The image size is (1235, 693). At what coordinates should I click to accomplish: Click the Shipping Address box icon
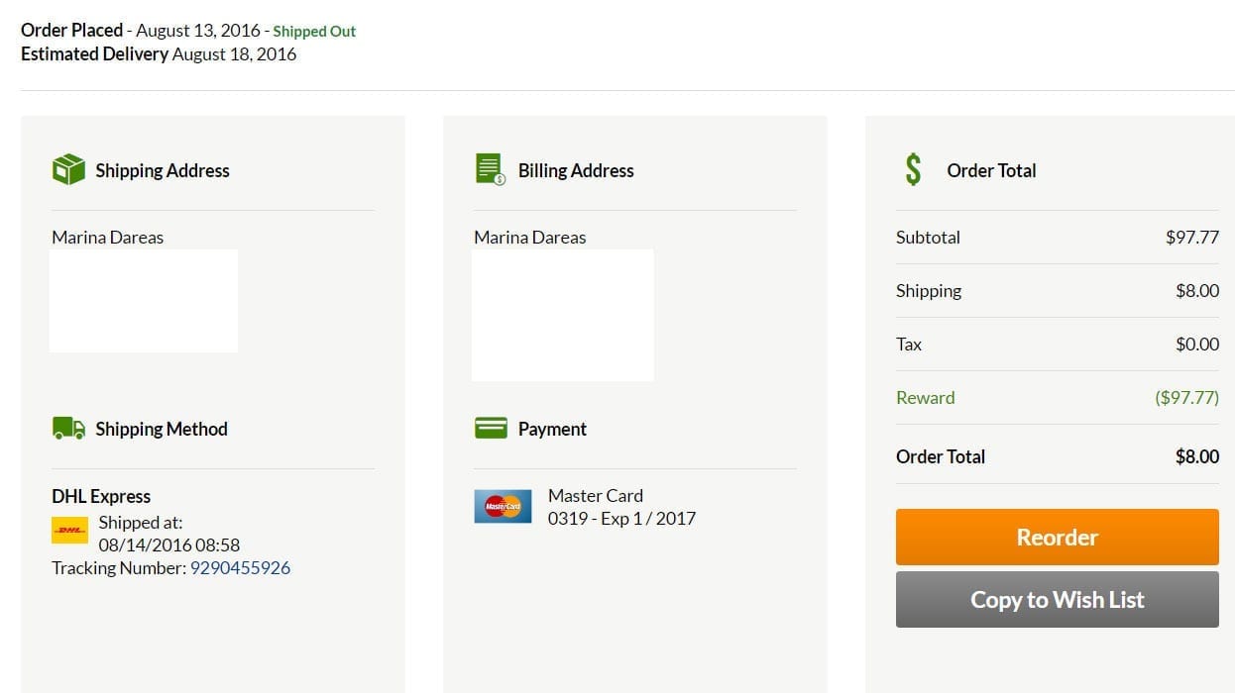point(68,169)
